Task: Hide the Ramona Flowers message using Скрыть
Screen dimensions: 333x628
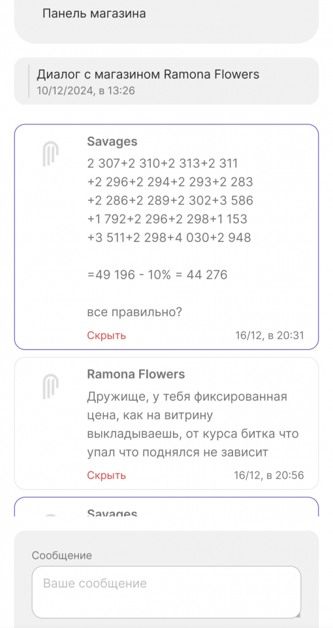Action: 106,476
